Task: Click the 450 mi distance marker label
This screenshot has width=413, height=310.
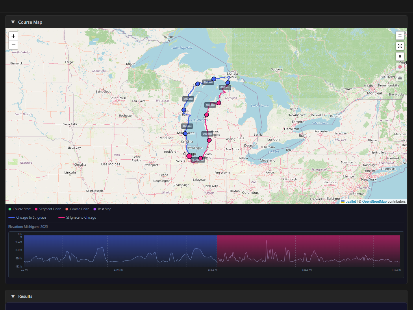Action: point(208,82)
